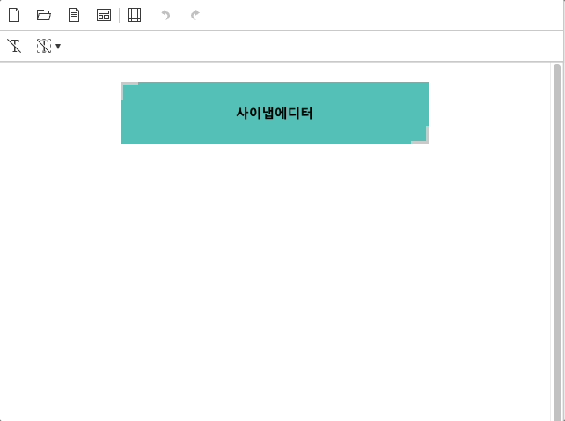Click white margin between banner and scrollbar
Image resolution: width=565 pixels, height=421 pixels.
(x=488, y=113)
